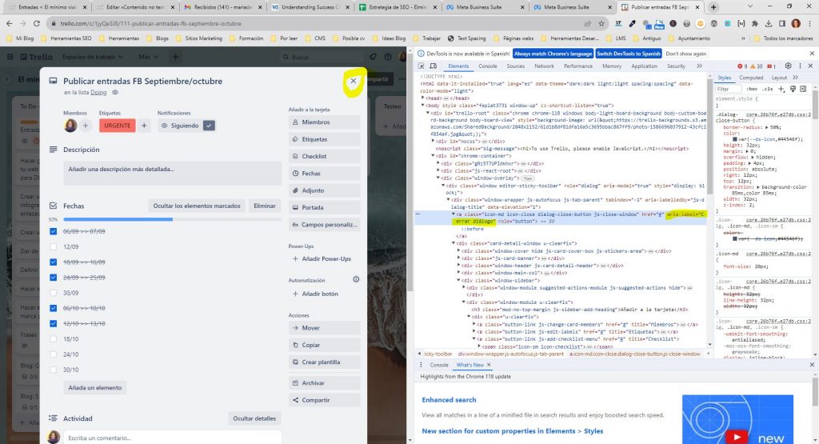Image resolution: width=819 pixels, height=444 pixels.
Task: Copy the card with Copiar
Action: [324, 346]
